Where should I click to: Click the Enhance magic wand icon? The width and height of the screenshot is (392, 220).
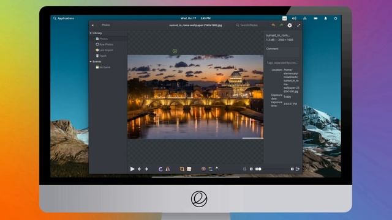click(x=217, y=169)
